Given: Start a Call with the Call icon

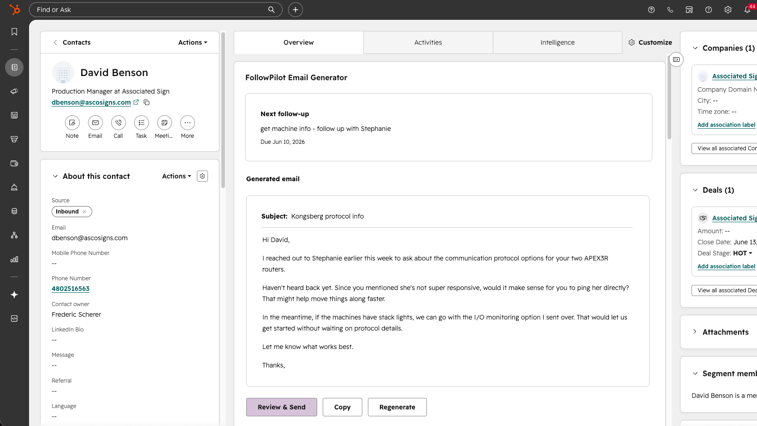Looking at the screenshot, I should tap(118, 123).
